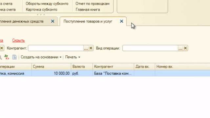Select the База "Поставка ком... cell
The width and height of the screenshot is (210, 118).
[x=113, y=73]
